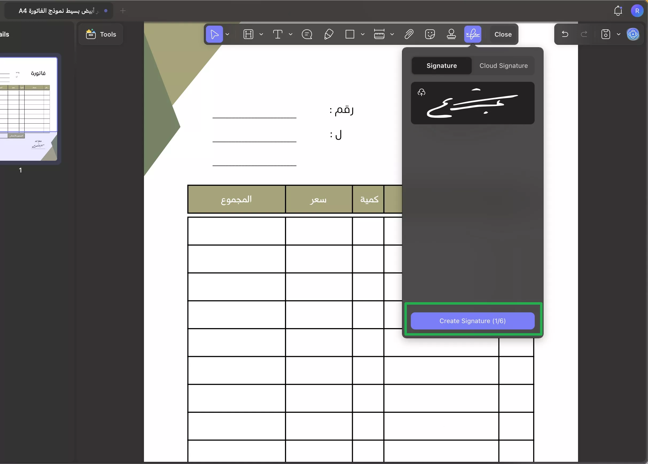Click cloud upload icon on saved signature
This screenshot has width=648, height=464.
tap(421, 93)
